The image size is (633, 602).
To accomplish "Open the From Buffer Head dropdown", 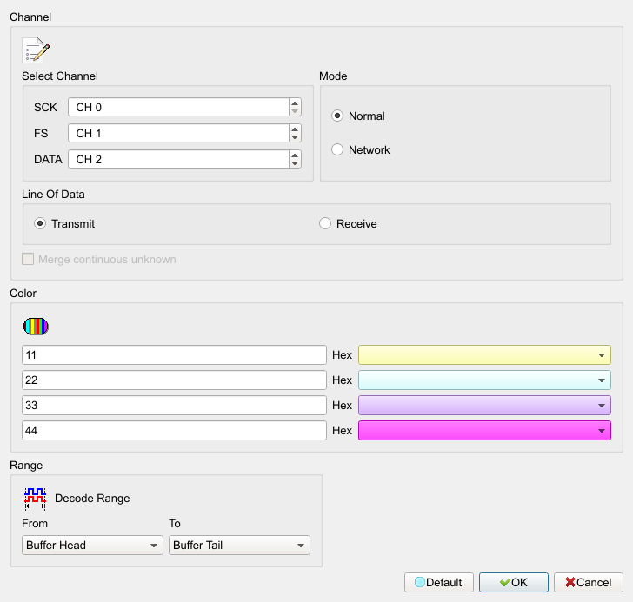I will pos(92,546).
